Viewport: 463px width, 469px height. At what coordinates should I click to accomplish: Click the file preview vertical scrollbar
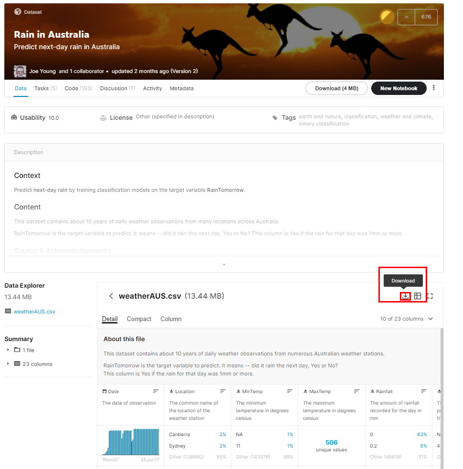click(441, 398)
